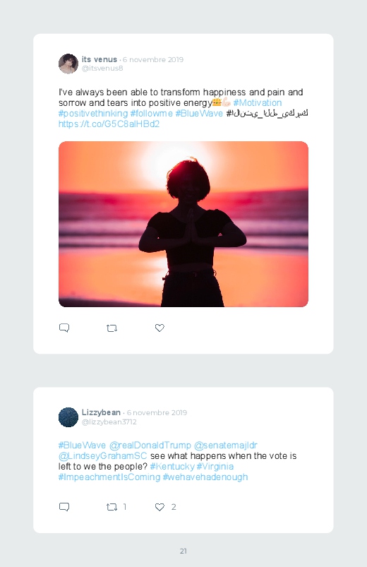Open the #positivethinking hashtag
The height and width of the screenshot is (567, 367).
click(93, 114)
